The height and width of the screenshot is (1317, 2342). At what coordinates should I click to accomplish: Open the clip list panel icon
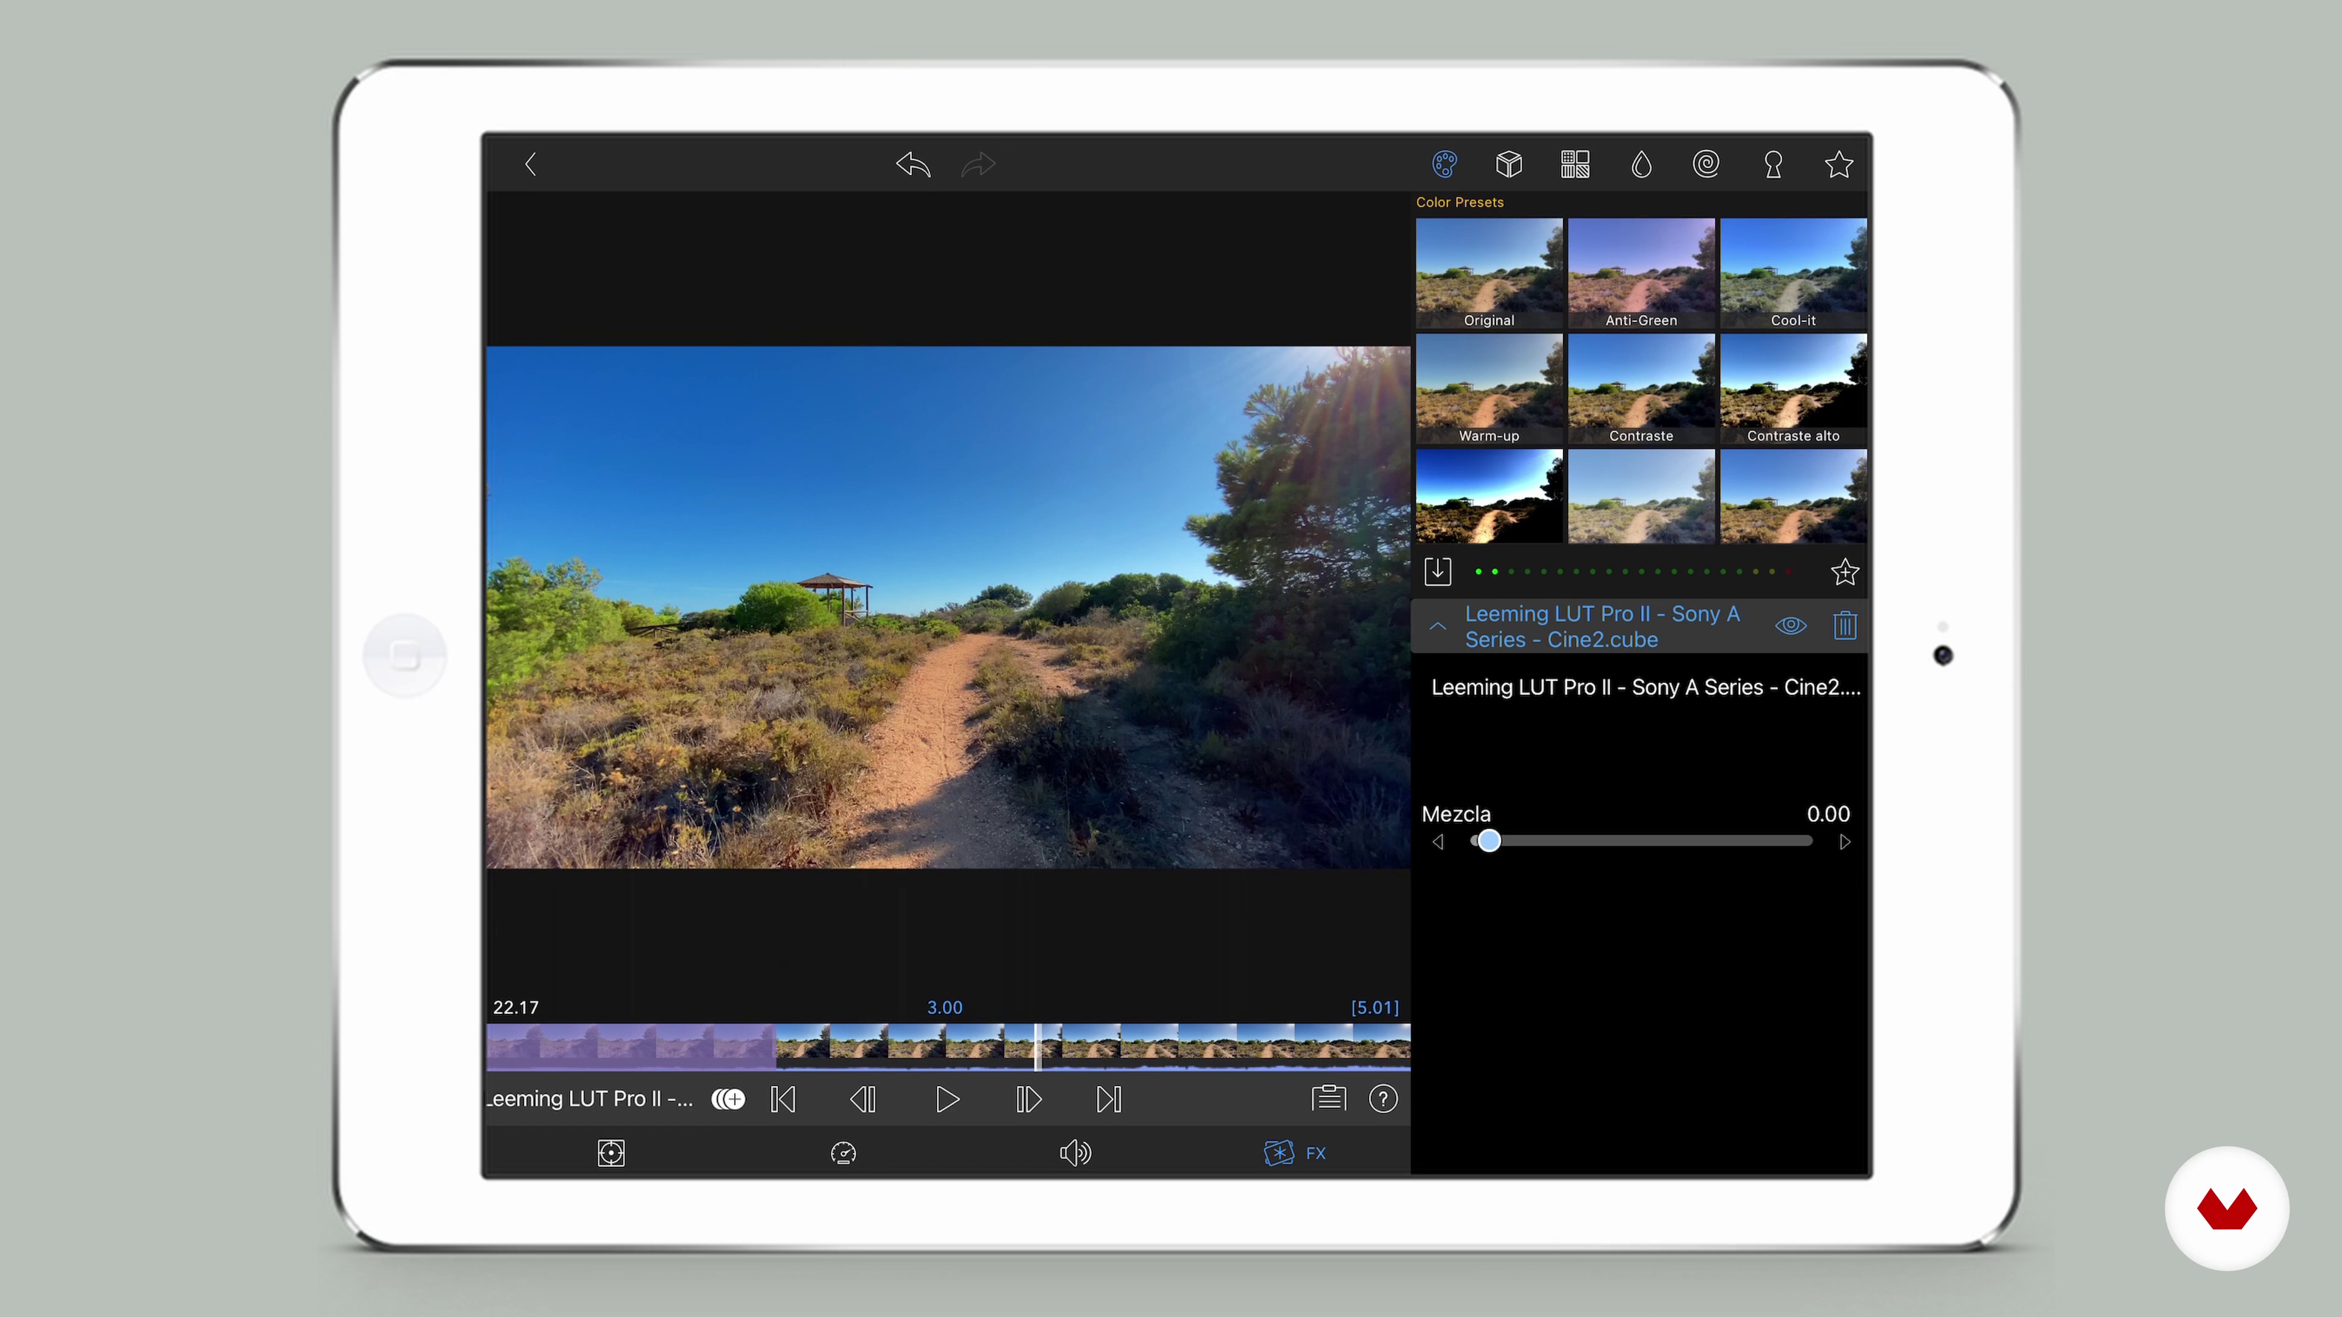(x=1328, y=1099)
